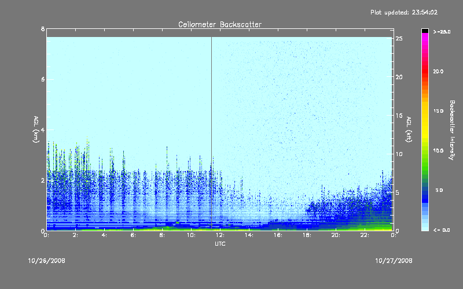Click the start date label 10/26/2008
This screenshot has height=289, width=463.
(x=47, y=261)
